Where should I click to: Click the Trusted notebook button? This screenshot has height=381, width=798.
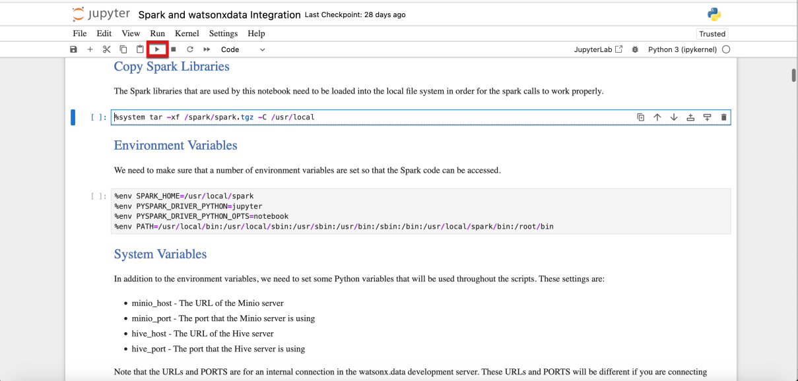(712, 34)
